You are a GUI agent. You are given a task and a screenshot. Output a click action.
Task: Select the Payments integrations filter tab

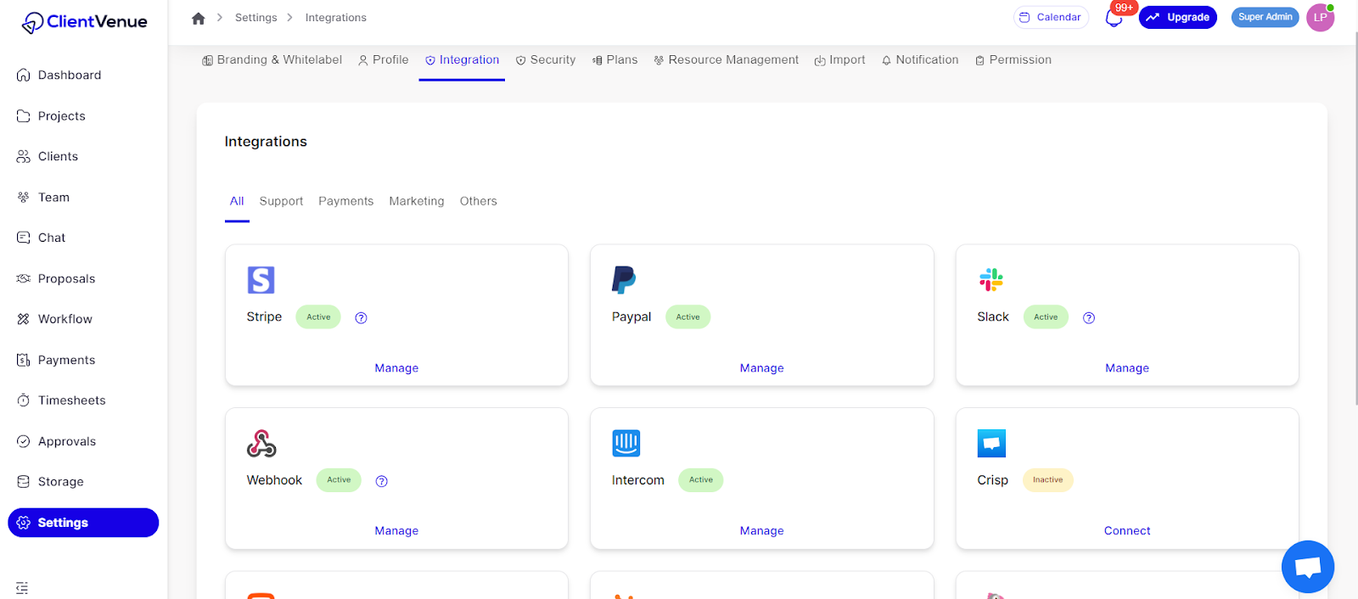[x=345, y=201]
